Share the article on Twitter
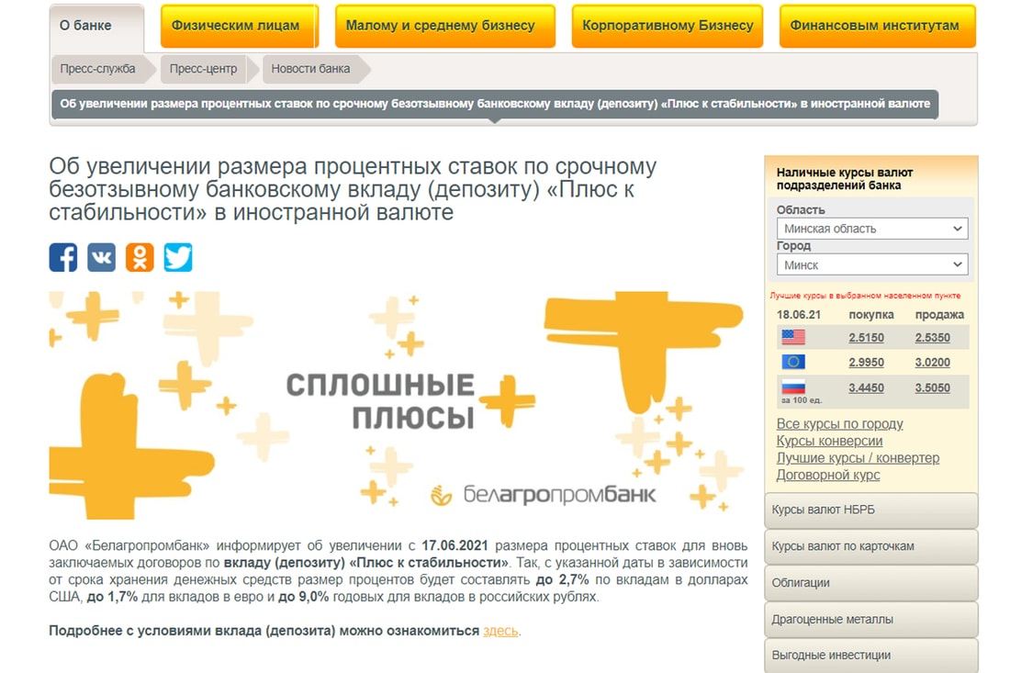 [178, 258]
